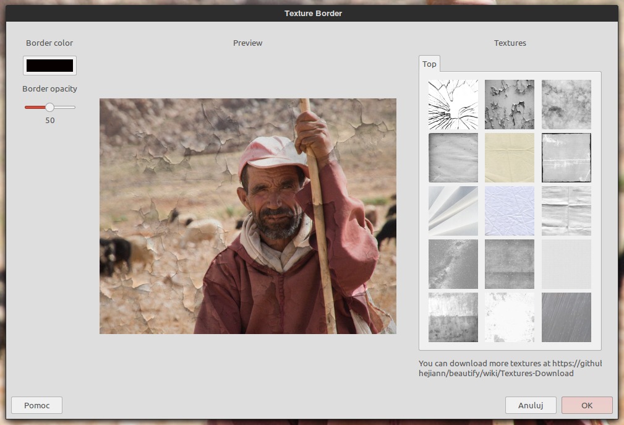Select the white diagonal folds texture

click(x=453, y=211)
